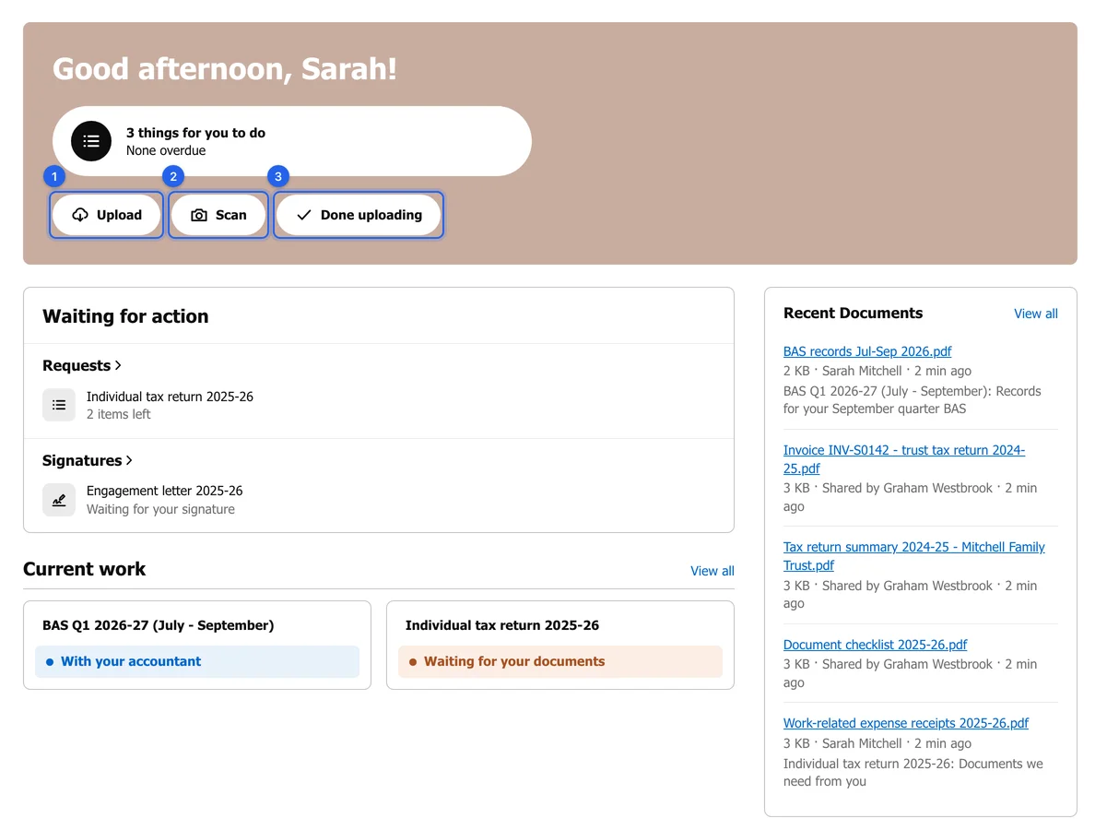Click 'Waiting for your signature' text
1107x830 pixels.
point(160,509)
